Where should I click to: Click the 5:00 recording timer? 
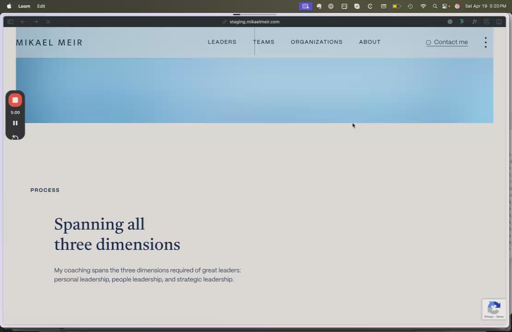tap(15, 113)
